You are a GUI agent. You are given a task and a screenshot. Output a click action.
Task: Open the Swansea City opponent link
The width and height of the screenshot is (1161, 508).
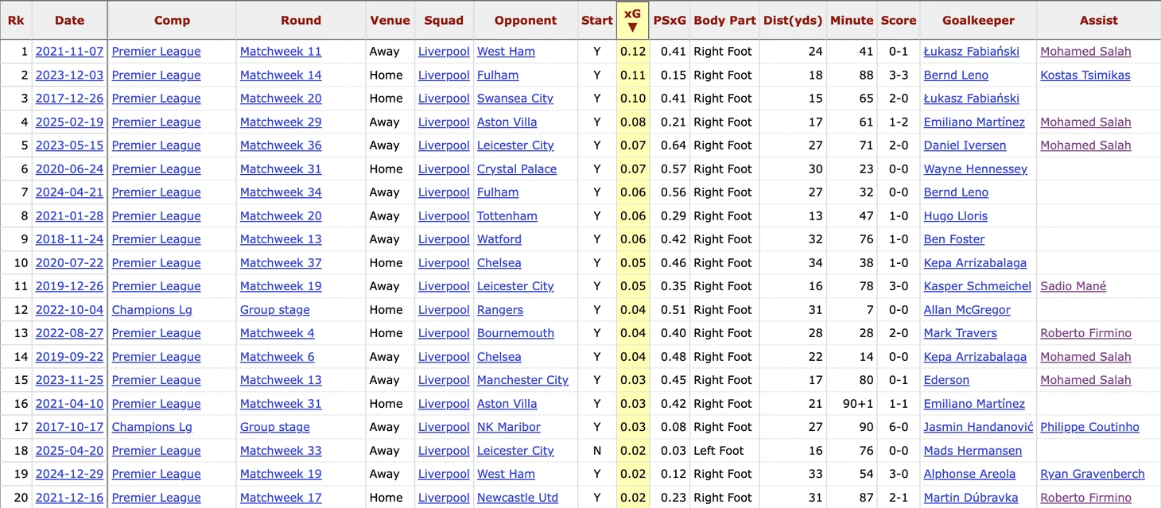coord(515,99)
